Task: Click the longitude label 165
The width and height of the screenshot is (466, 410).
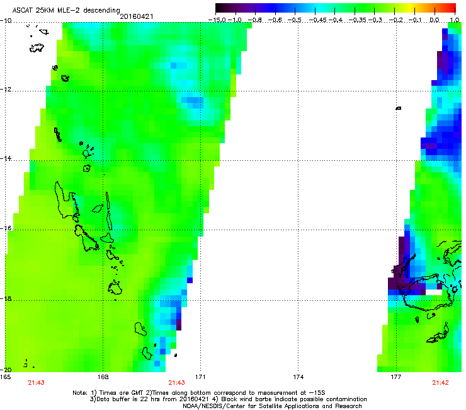Action: tap(5, 377)
